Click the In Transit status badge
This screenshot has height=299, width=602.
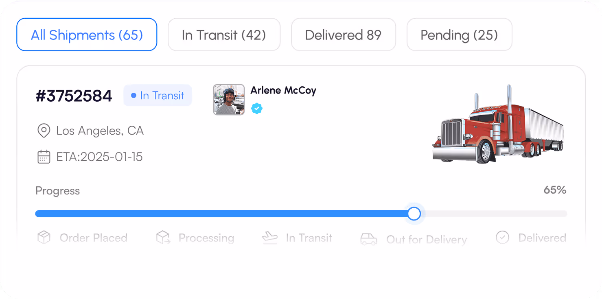click(x=158, y=96)
